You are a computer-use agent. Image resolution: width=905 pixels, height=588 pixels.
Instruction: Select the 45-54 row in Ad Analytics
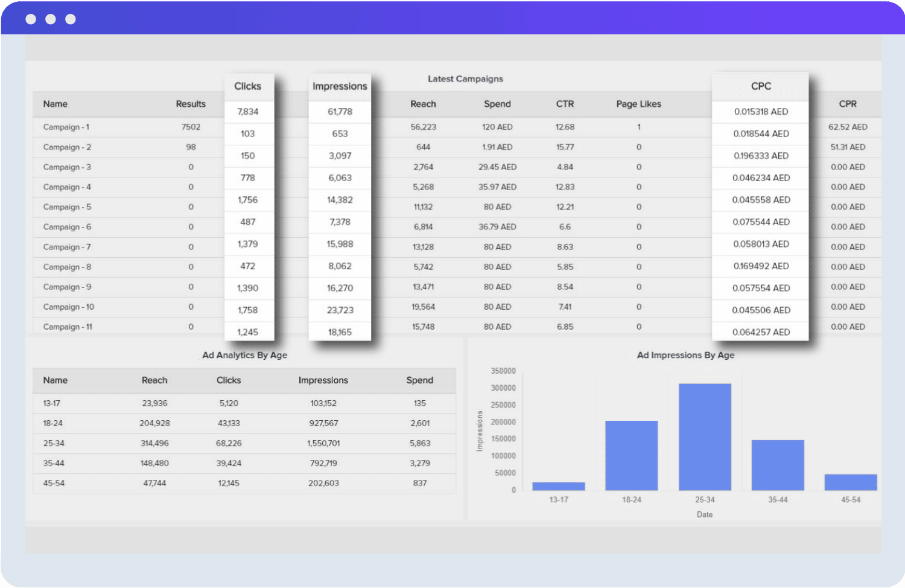54,483
